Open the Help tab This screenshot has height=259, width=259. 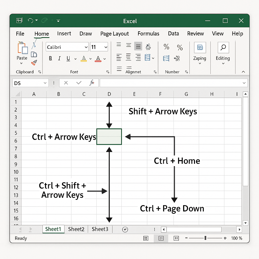pyautogui.click(x=237, y=34)
